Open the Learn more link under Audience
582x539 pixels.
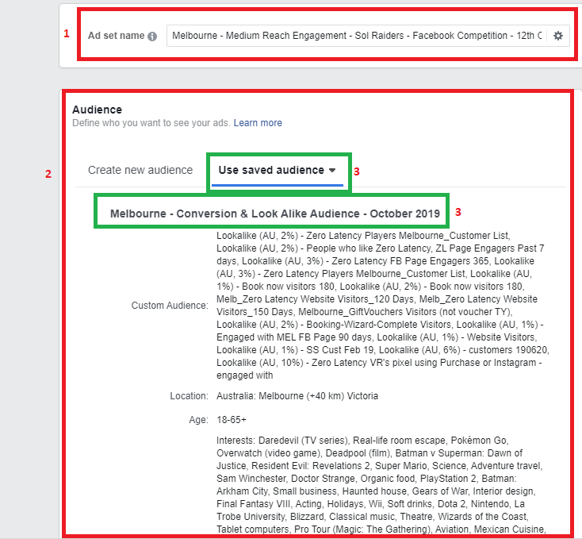coord(258,123)
